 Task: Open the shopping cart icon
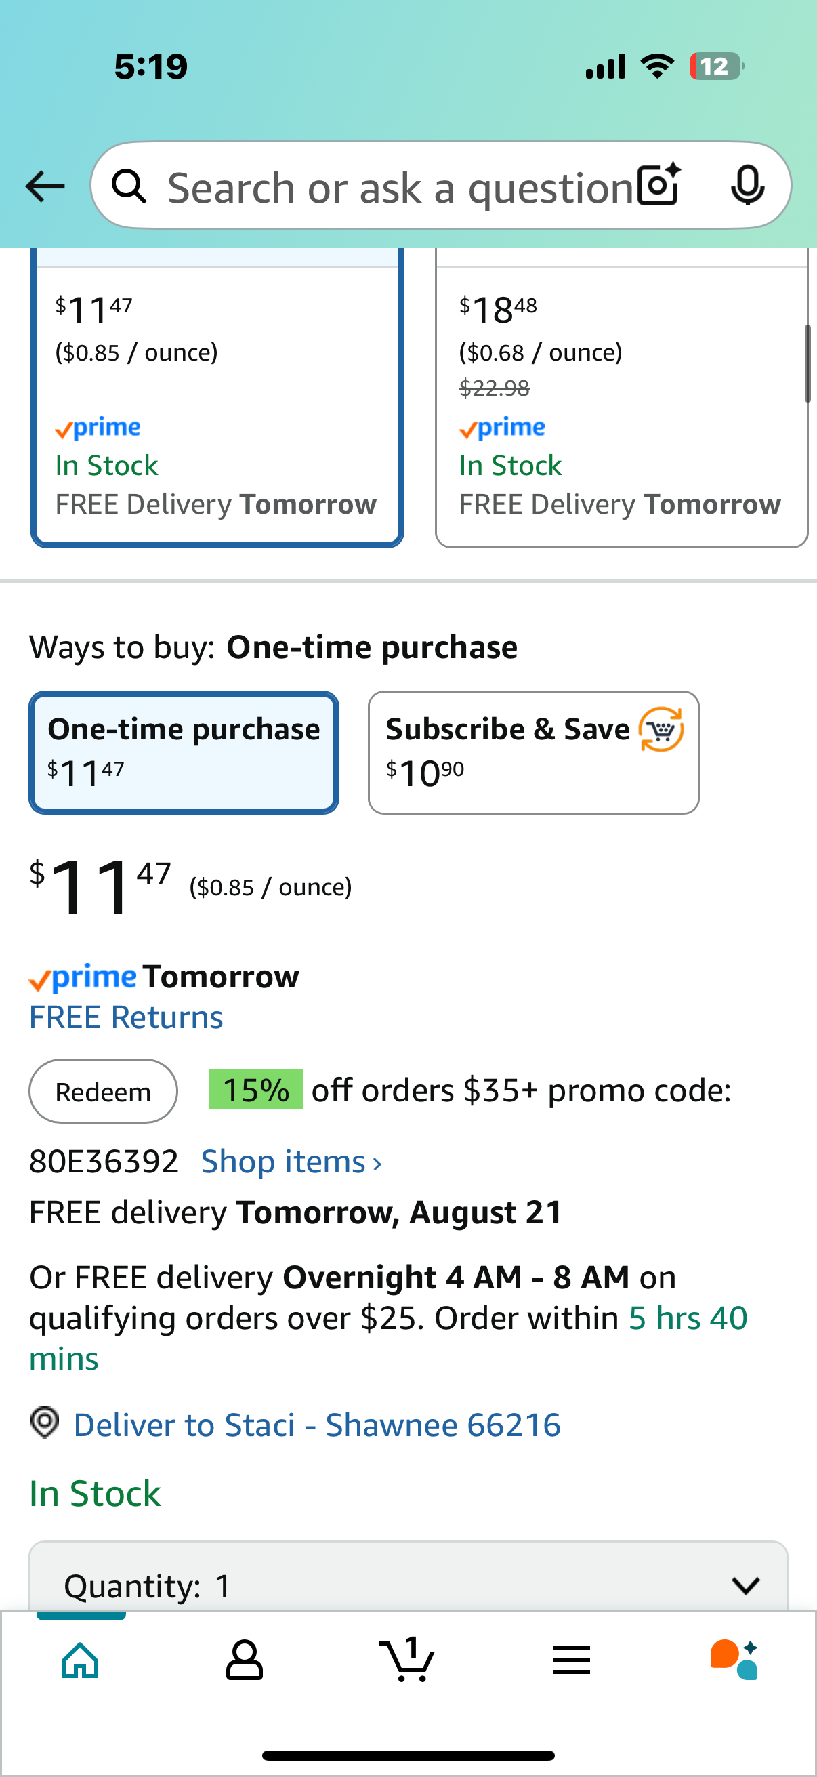(x=406, y=1658)
